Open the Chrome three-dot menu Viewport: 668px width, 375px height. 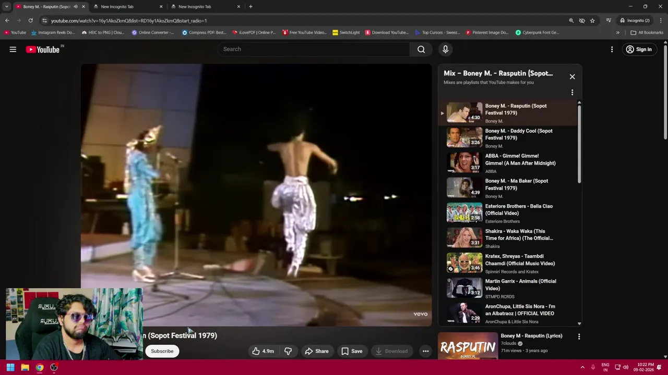tap(661, 21)
